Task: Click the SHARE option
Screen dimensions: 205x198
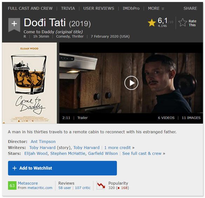Action: [x=190, y=8]
